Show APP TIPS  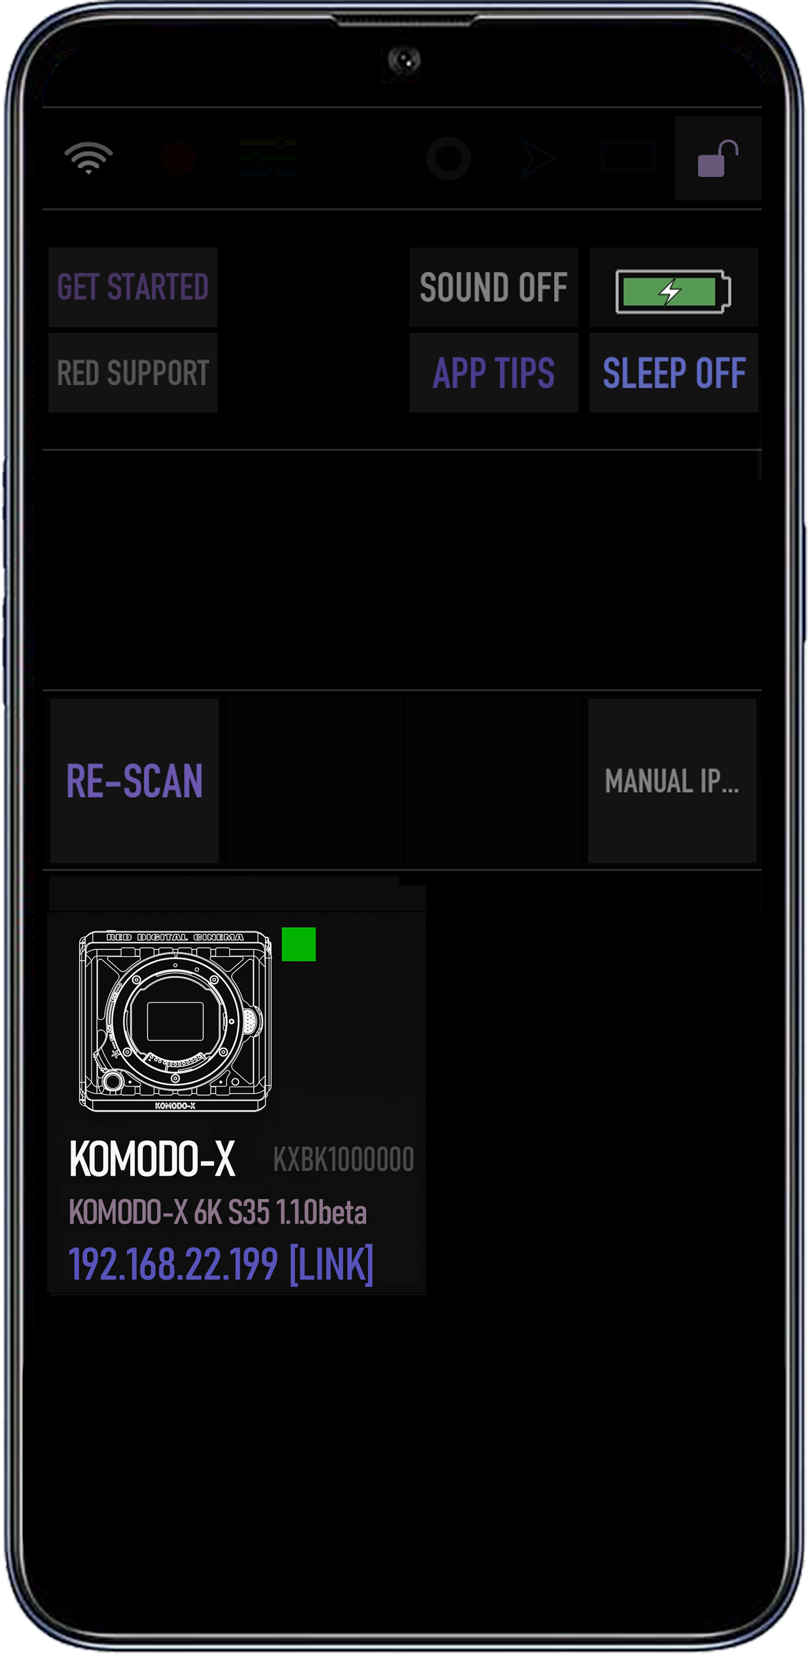493,373
